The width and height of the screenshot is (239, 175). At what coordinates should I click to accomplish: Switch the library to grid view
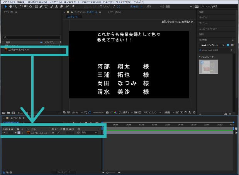pyautogui.click(x=228, y=45)
